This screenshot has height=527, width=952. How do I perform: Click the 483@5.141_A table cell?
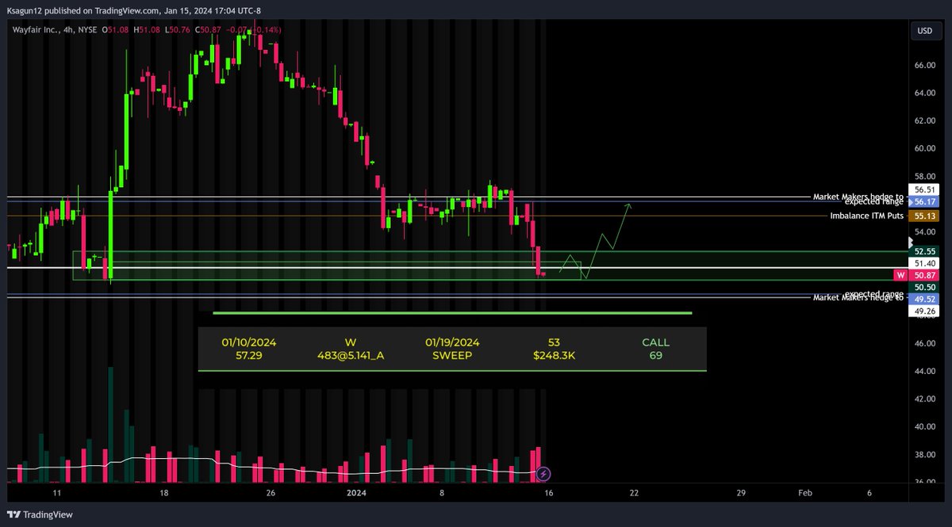(x=351, y=356)
